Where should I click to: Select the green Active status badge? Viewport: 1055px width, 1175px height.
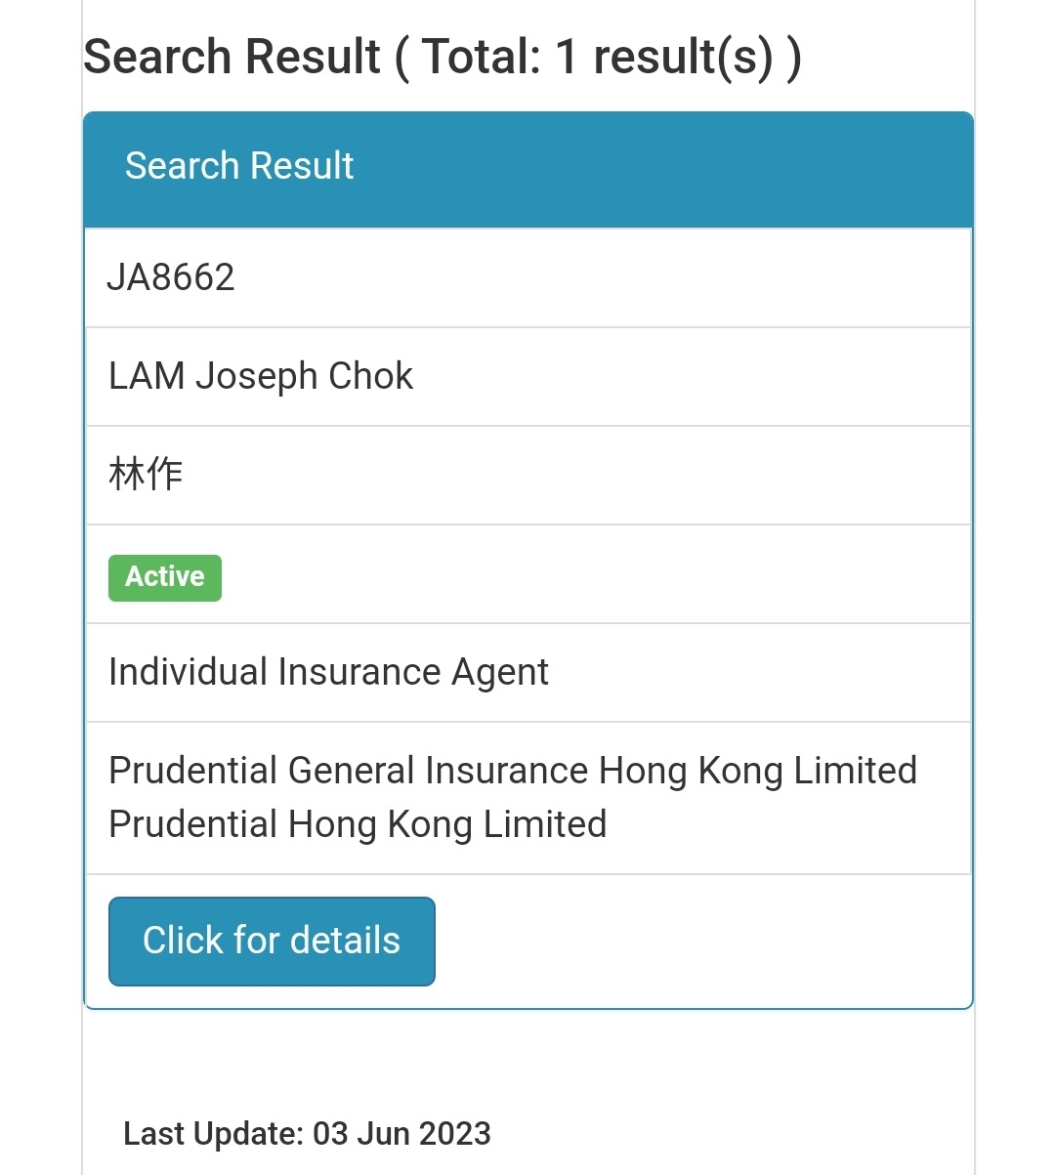click(165, 577)
